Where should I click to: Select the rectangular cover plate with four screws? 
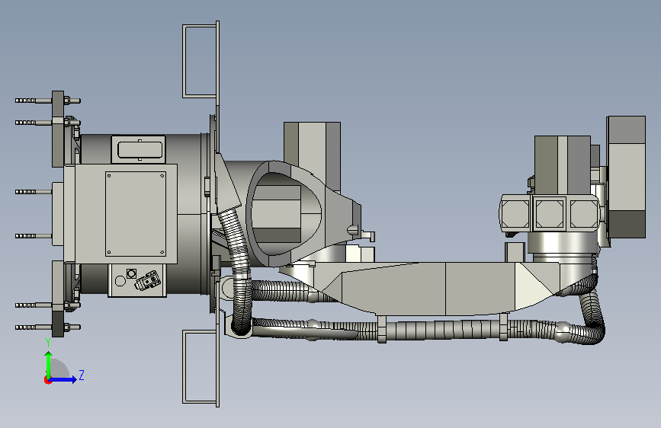tap(135, 213)
